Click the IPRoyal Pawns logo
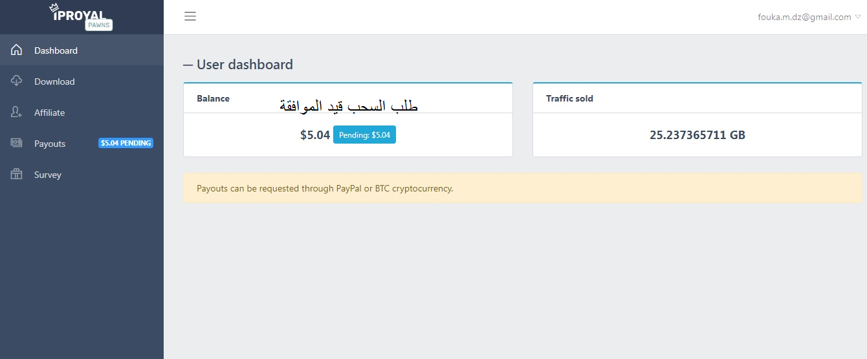The image size is (867, 359). [82, 17]
